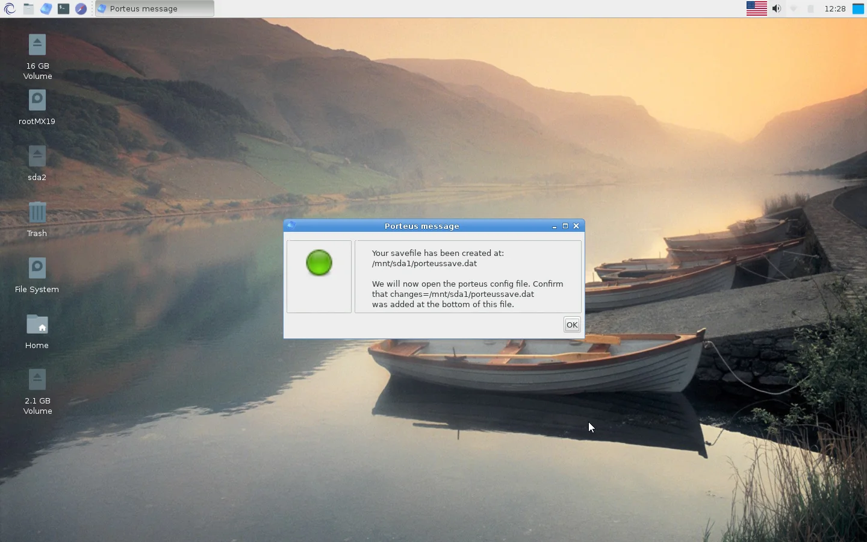This screenshot has width=867, height=542.
Task: Click the text 'Your savefile has been created at:'
Action: [x=438, y=253]
